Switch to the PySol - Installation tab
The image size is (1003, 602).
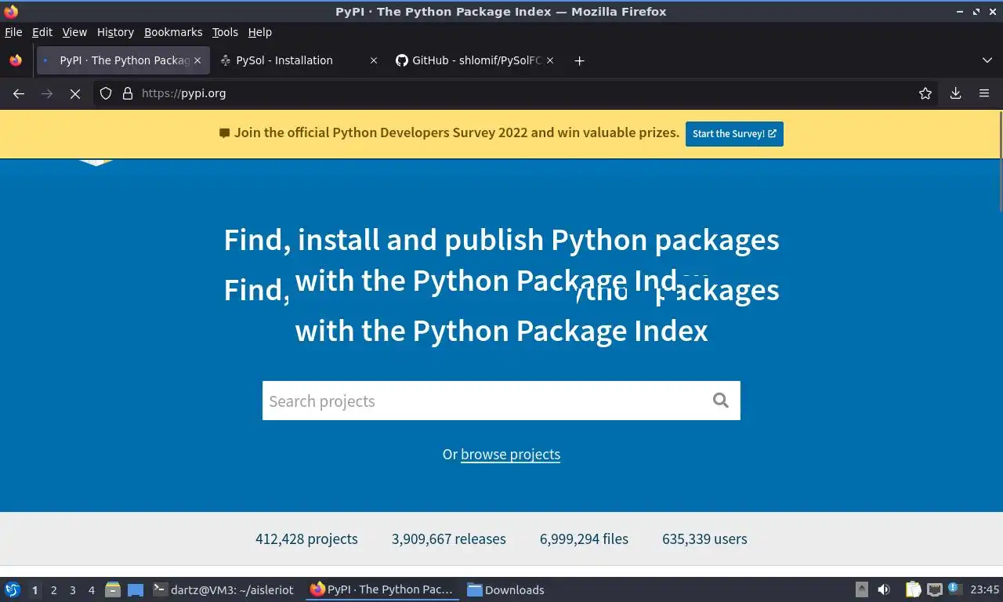[284, 60]
